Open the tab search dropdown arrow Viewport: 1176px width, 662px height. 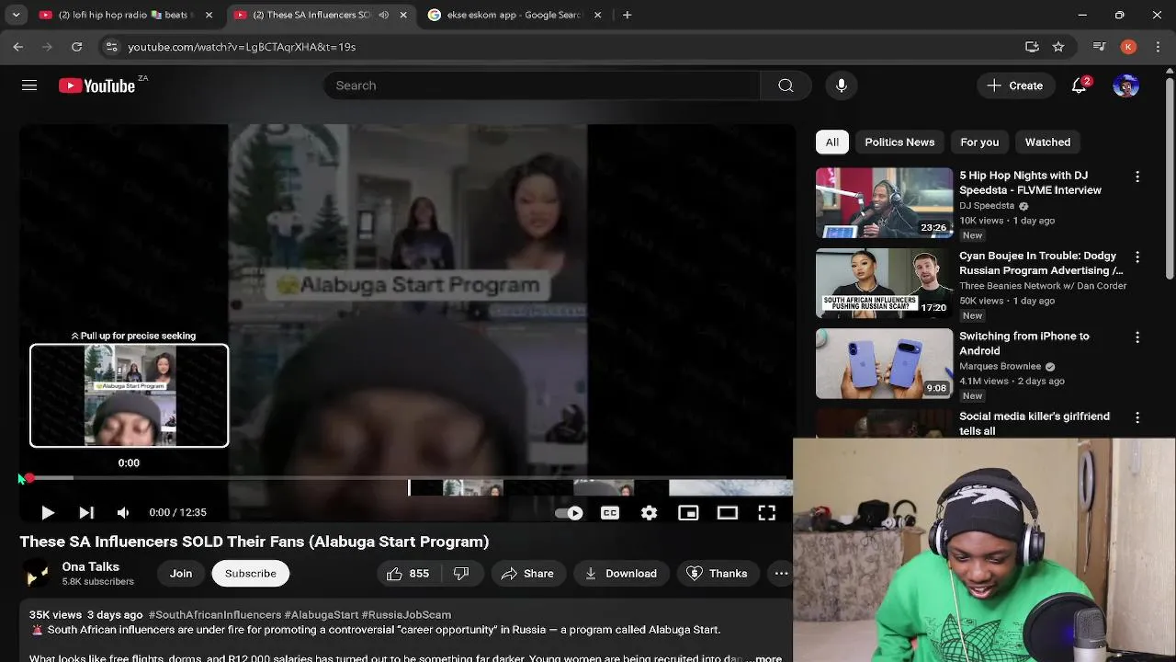point(16,15)
